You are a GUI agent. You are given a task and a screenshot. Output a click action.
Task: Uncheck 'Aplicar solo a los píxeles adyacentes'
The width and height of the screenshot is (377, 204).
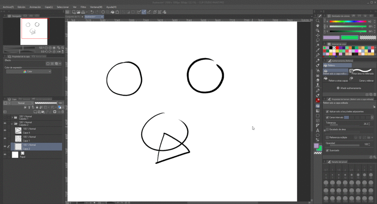328,111
